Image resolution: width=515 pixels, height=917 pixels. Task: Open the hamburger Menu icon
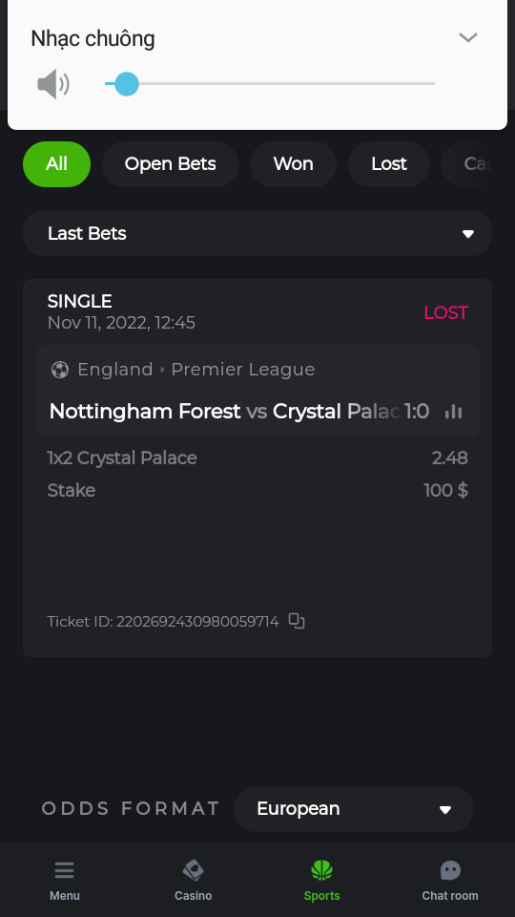64,870
